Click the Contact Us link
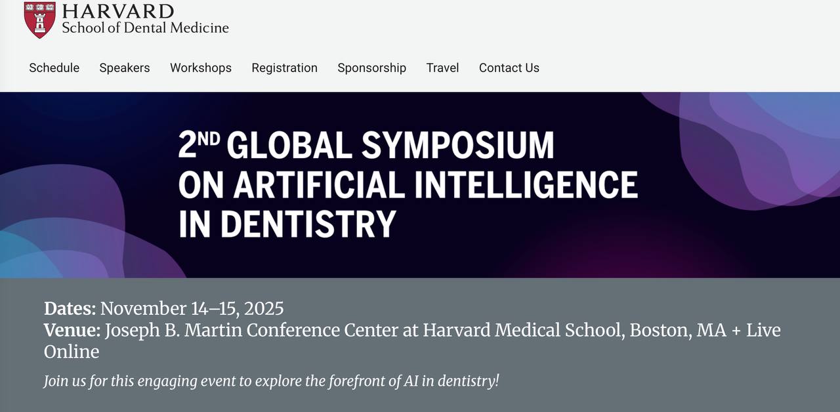The height and width of the screenshot is (412, 840). (509, 68)
